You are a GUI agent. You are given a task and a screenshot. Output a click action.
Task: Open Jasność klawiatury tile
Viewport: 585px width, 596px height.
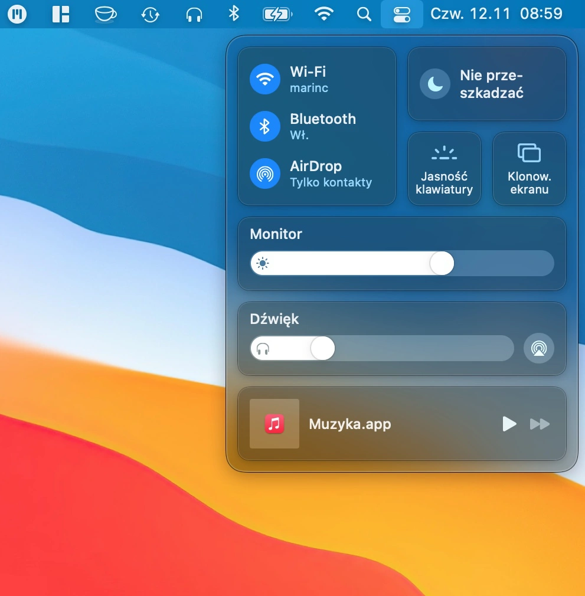pyautogui.click(x=445, y=169)
